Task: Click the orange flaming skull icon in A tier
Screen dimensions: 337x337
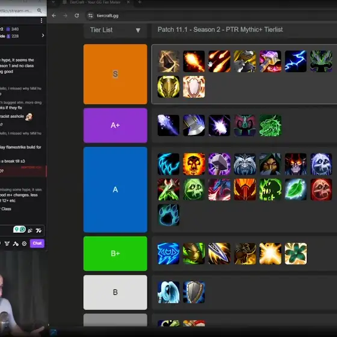Action: click(x=194, y=164)
